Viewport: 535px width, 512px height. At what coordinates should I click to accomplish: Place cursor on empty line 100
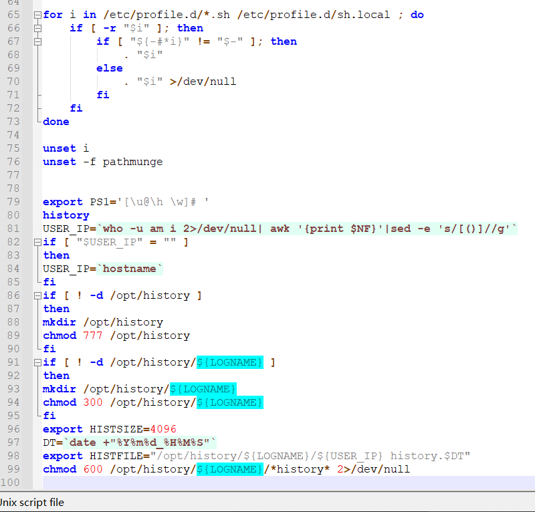tap(267, 483)
